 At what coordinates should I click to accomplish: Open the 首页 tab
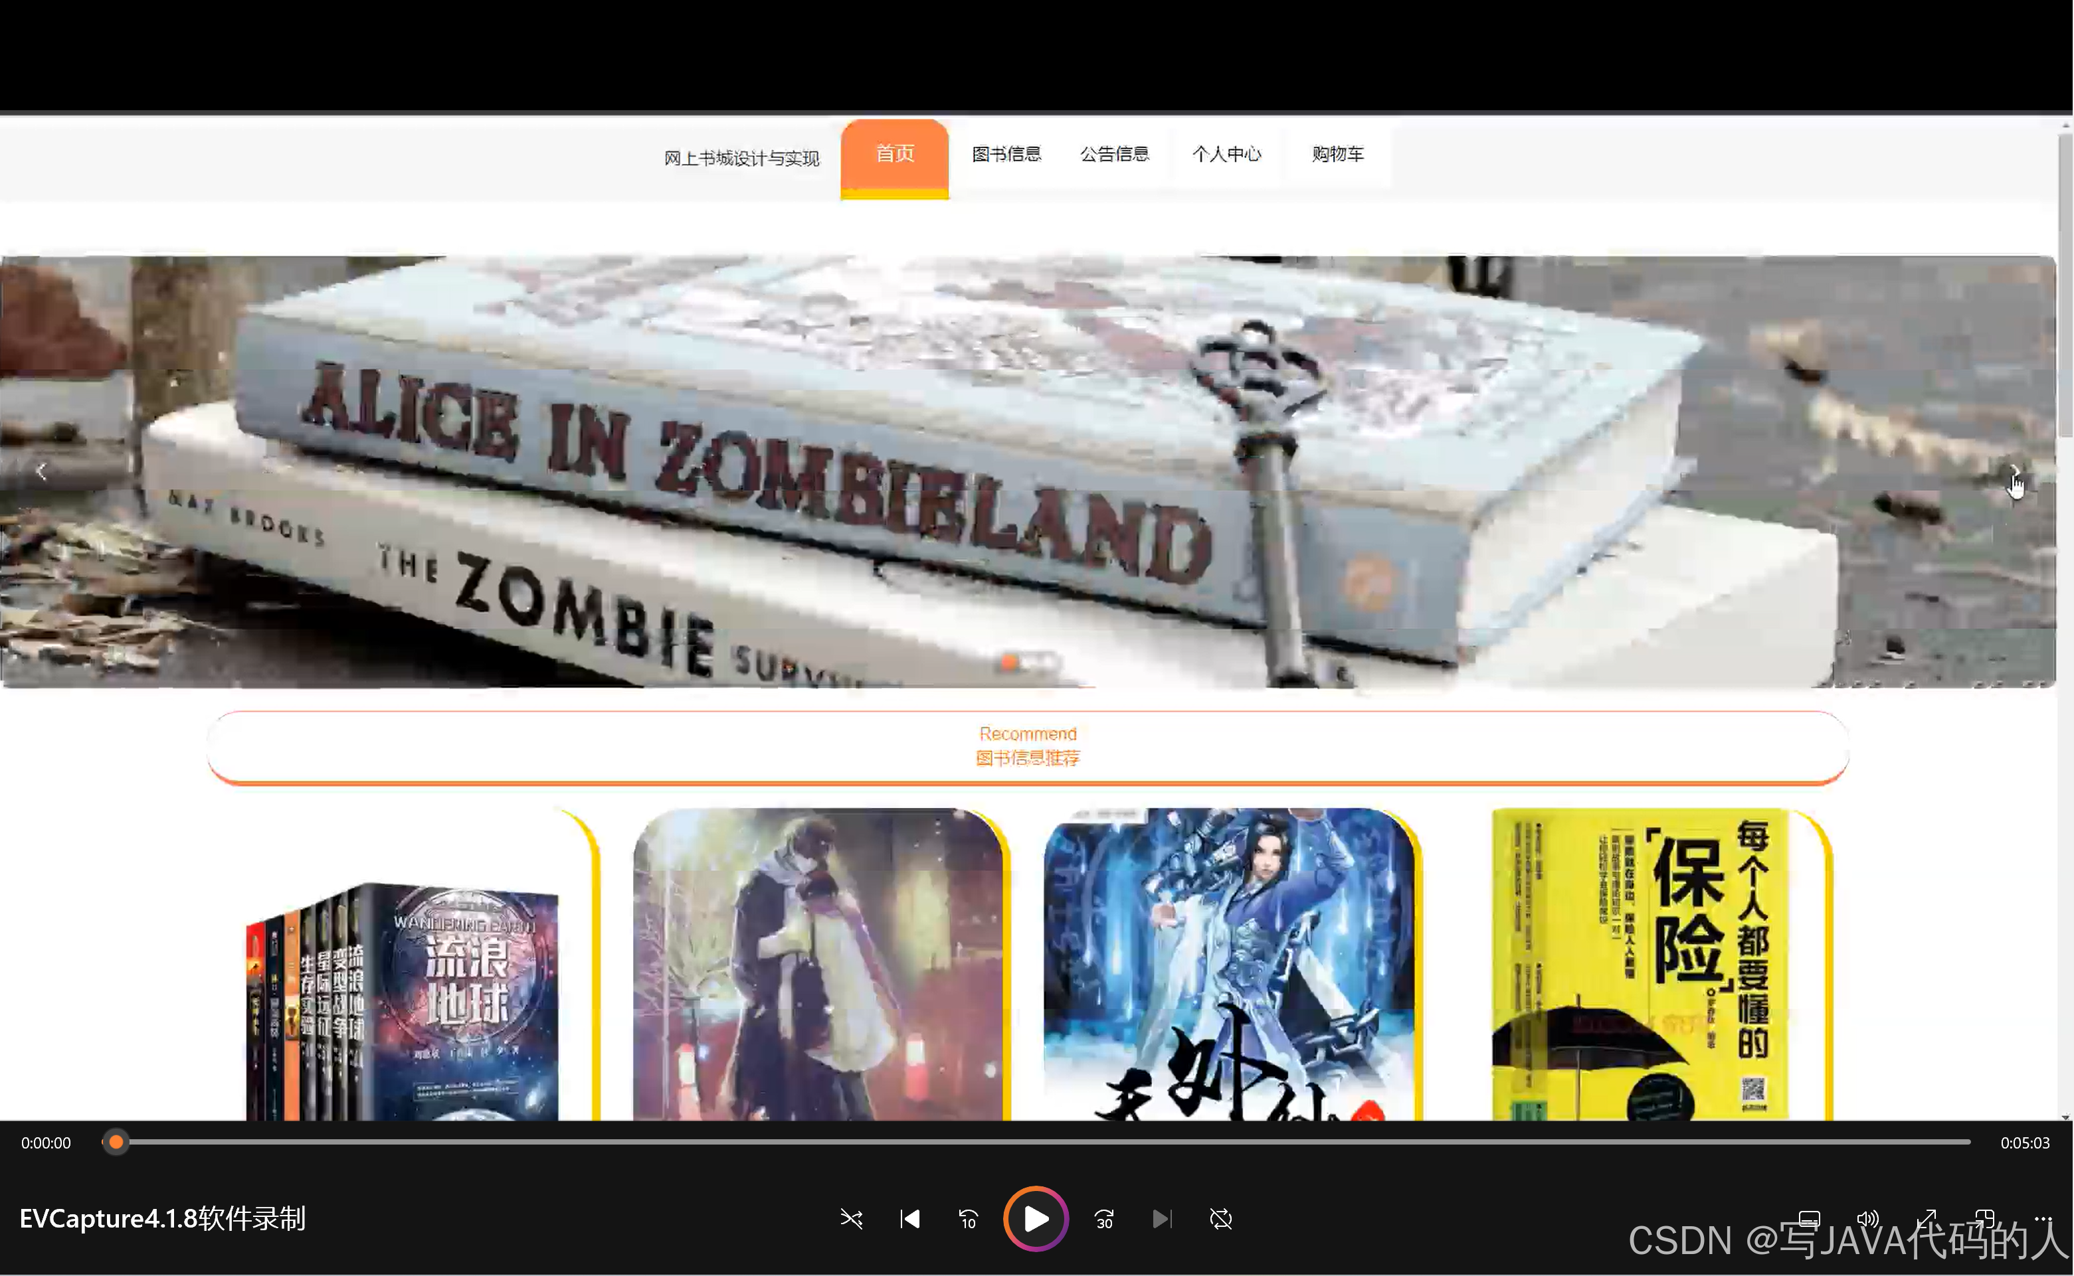pyautogui.click(x=894, y=158)
